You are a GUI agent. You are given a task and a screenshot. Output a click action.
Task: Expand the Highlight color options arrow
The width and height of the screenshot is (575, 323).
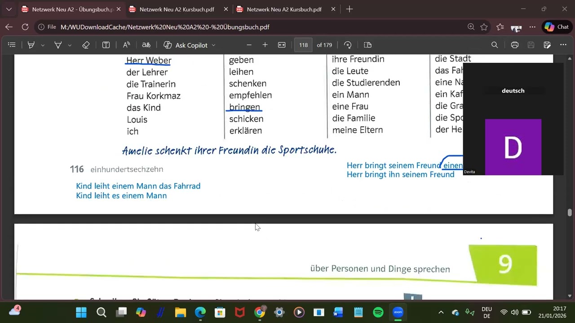(x=43, y=45)
